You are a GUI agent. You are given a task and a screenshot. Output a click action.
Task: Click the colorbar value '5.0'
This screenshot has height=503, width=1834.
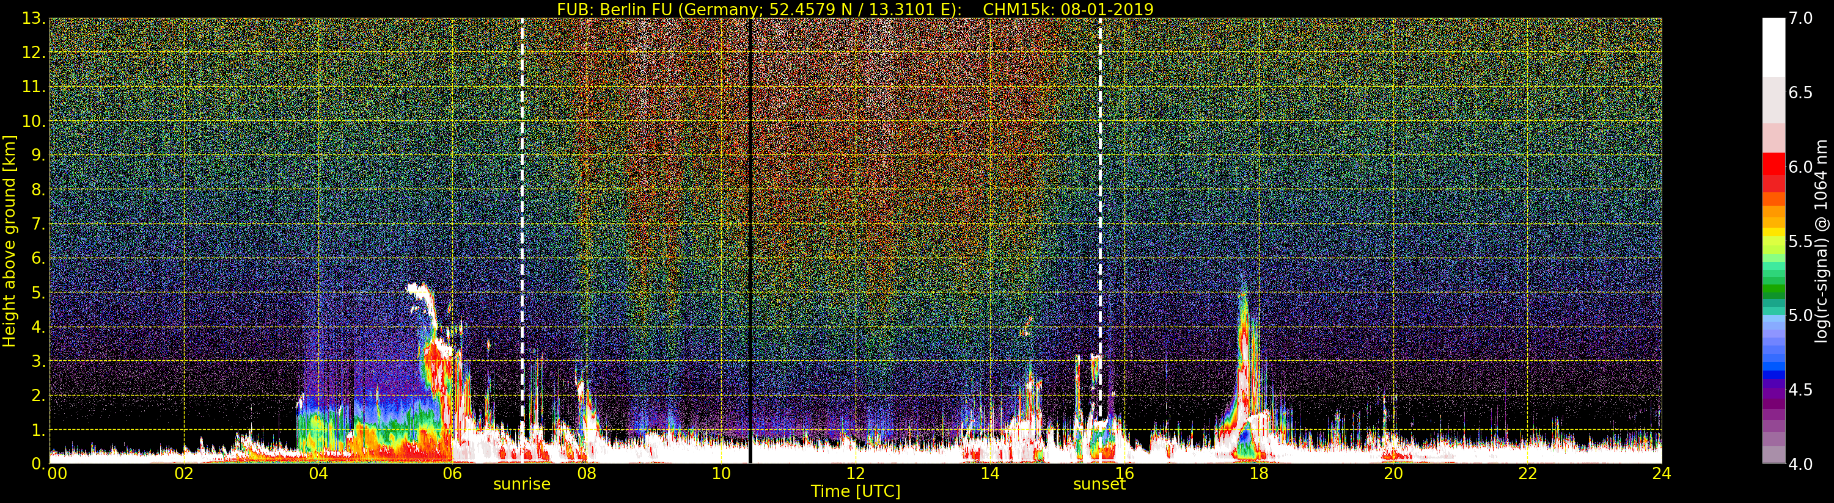pyautogui.click(x=1800, y=315)
